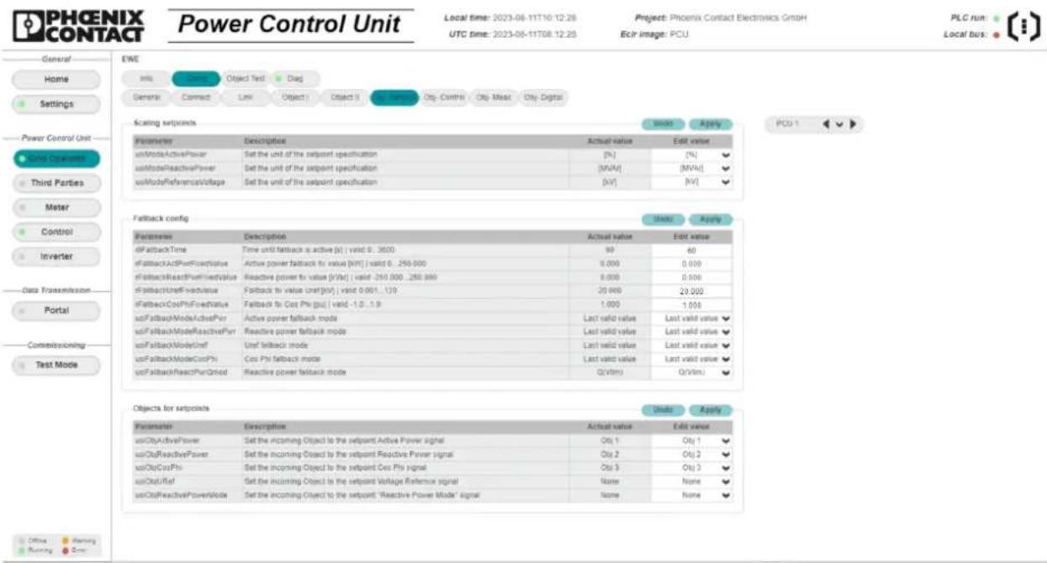Open the Control section
The width and height of the screenshot is (1047, 563).
pos(56,231)
